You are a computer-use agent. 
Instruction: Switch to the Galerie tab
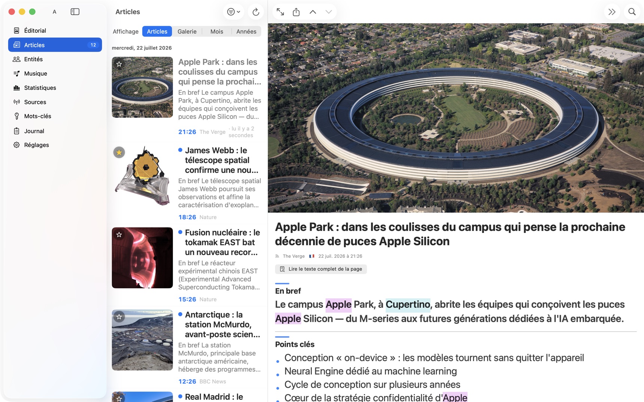(x=187, y=31)
